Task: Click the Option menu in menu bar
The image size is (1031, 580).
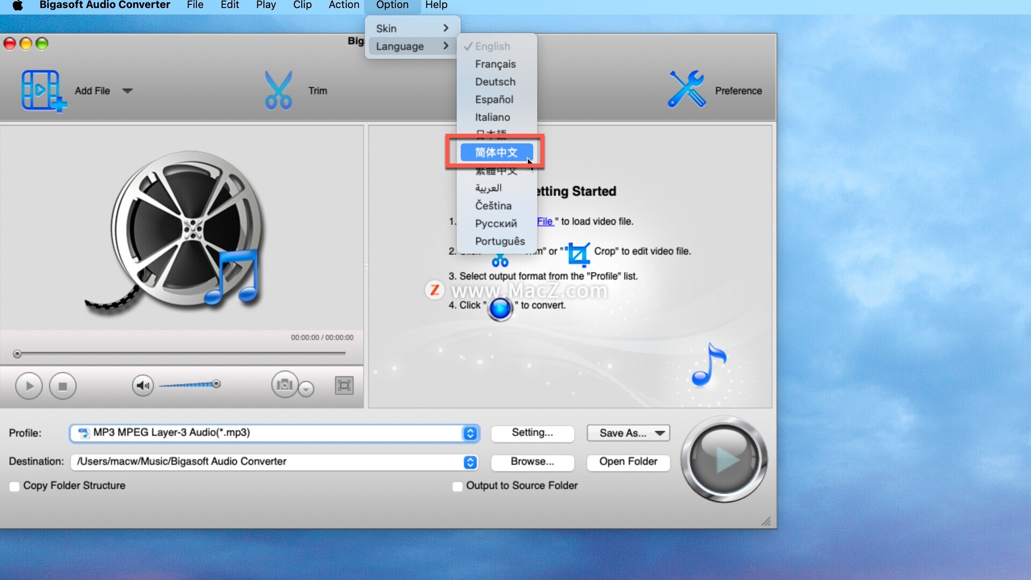Action: [x=392, y=5]
